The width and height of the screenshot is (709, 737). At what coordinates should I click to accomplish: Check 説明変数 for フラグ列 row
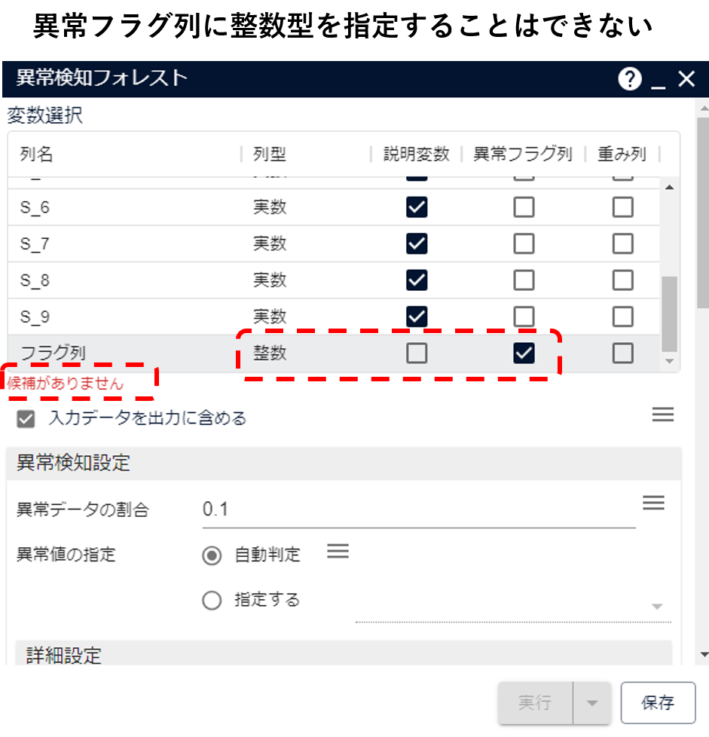[417, 353]
